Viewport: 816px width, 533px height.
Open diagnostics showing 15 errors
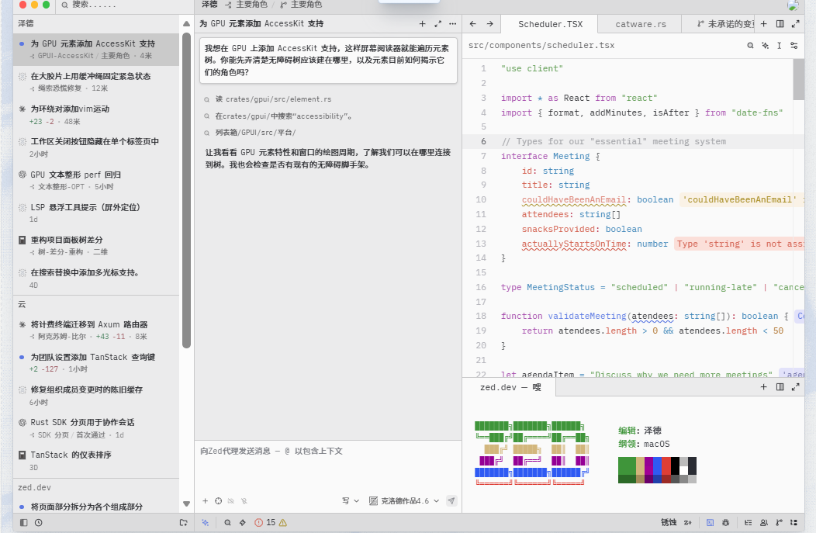point(271,523)
